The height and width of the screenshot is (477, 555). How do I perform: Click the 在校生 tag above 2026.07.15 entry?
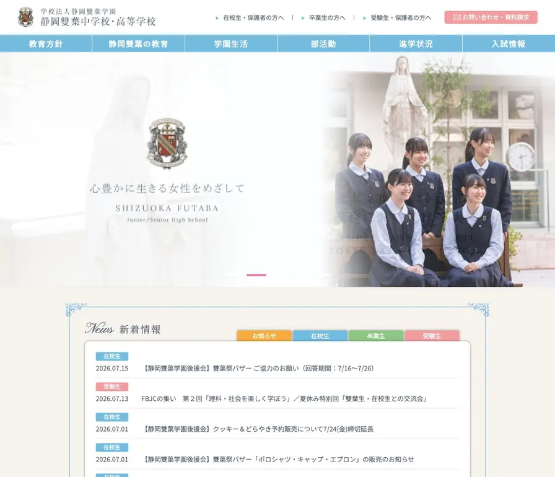[x=112, y=356]
